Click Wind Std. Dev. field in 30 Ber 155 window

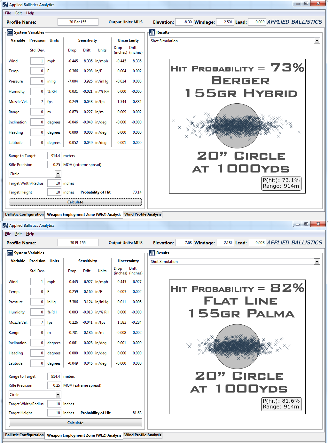click(37, 61)
